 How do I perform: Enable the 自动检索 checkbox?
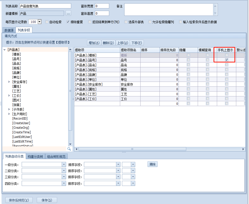point(47,22)
